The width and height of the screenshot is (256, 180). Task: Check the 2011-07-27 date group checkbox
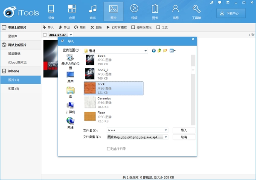click(x=45, y=35)
